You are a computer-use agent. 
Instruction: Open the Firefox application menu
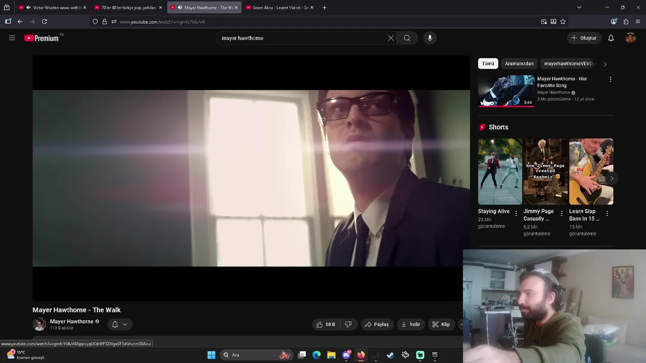(x=638, y=22)
